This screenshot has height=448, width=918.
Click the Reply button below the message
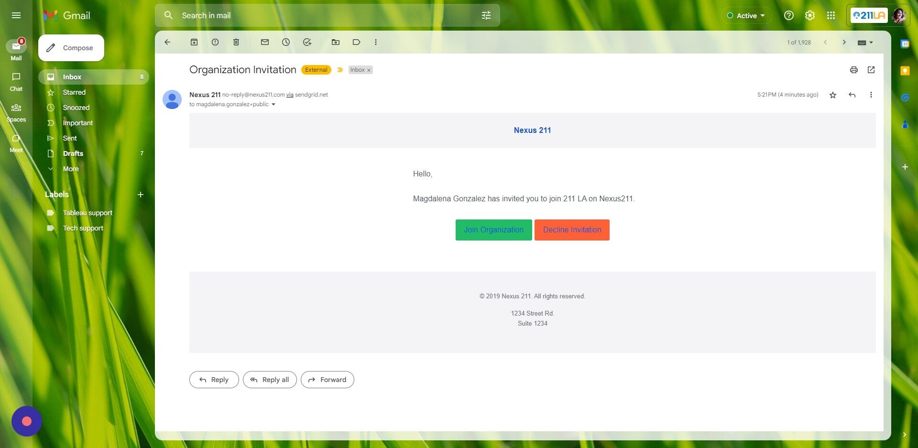click(x=214, y=380)
